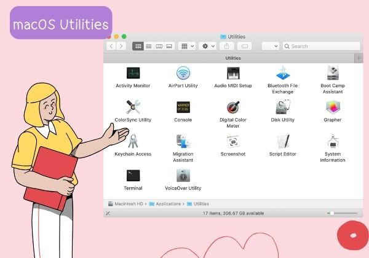Click Macintosh HD in path bar
The height and width of the screenshot is (258, 369).
(x=125, y=204)
